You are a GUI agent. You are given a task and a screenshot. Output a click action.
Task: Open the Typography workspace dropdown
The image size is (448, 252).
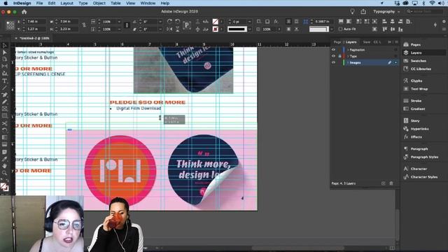(x=386, y=11)
